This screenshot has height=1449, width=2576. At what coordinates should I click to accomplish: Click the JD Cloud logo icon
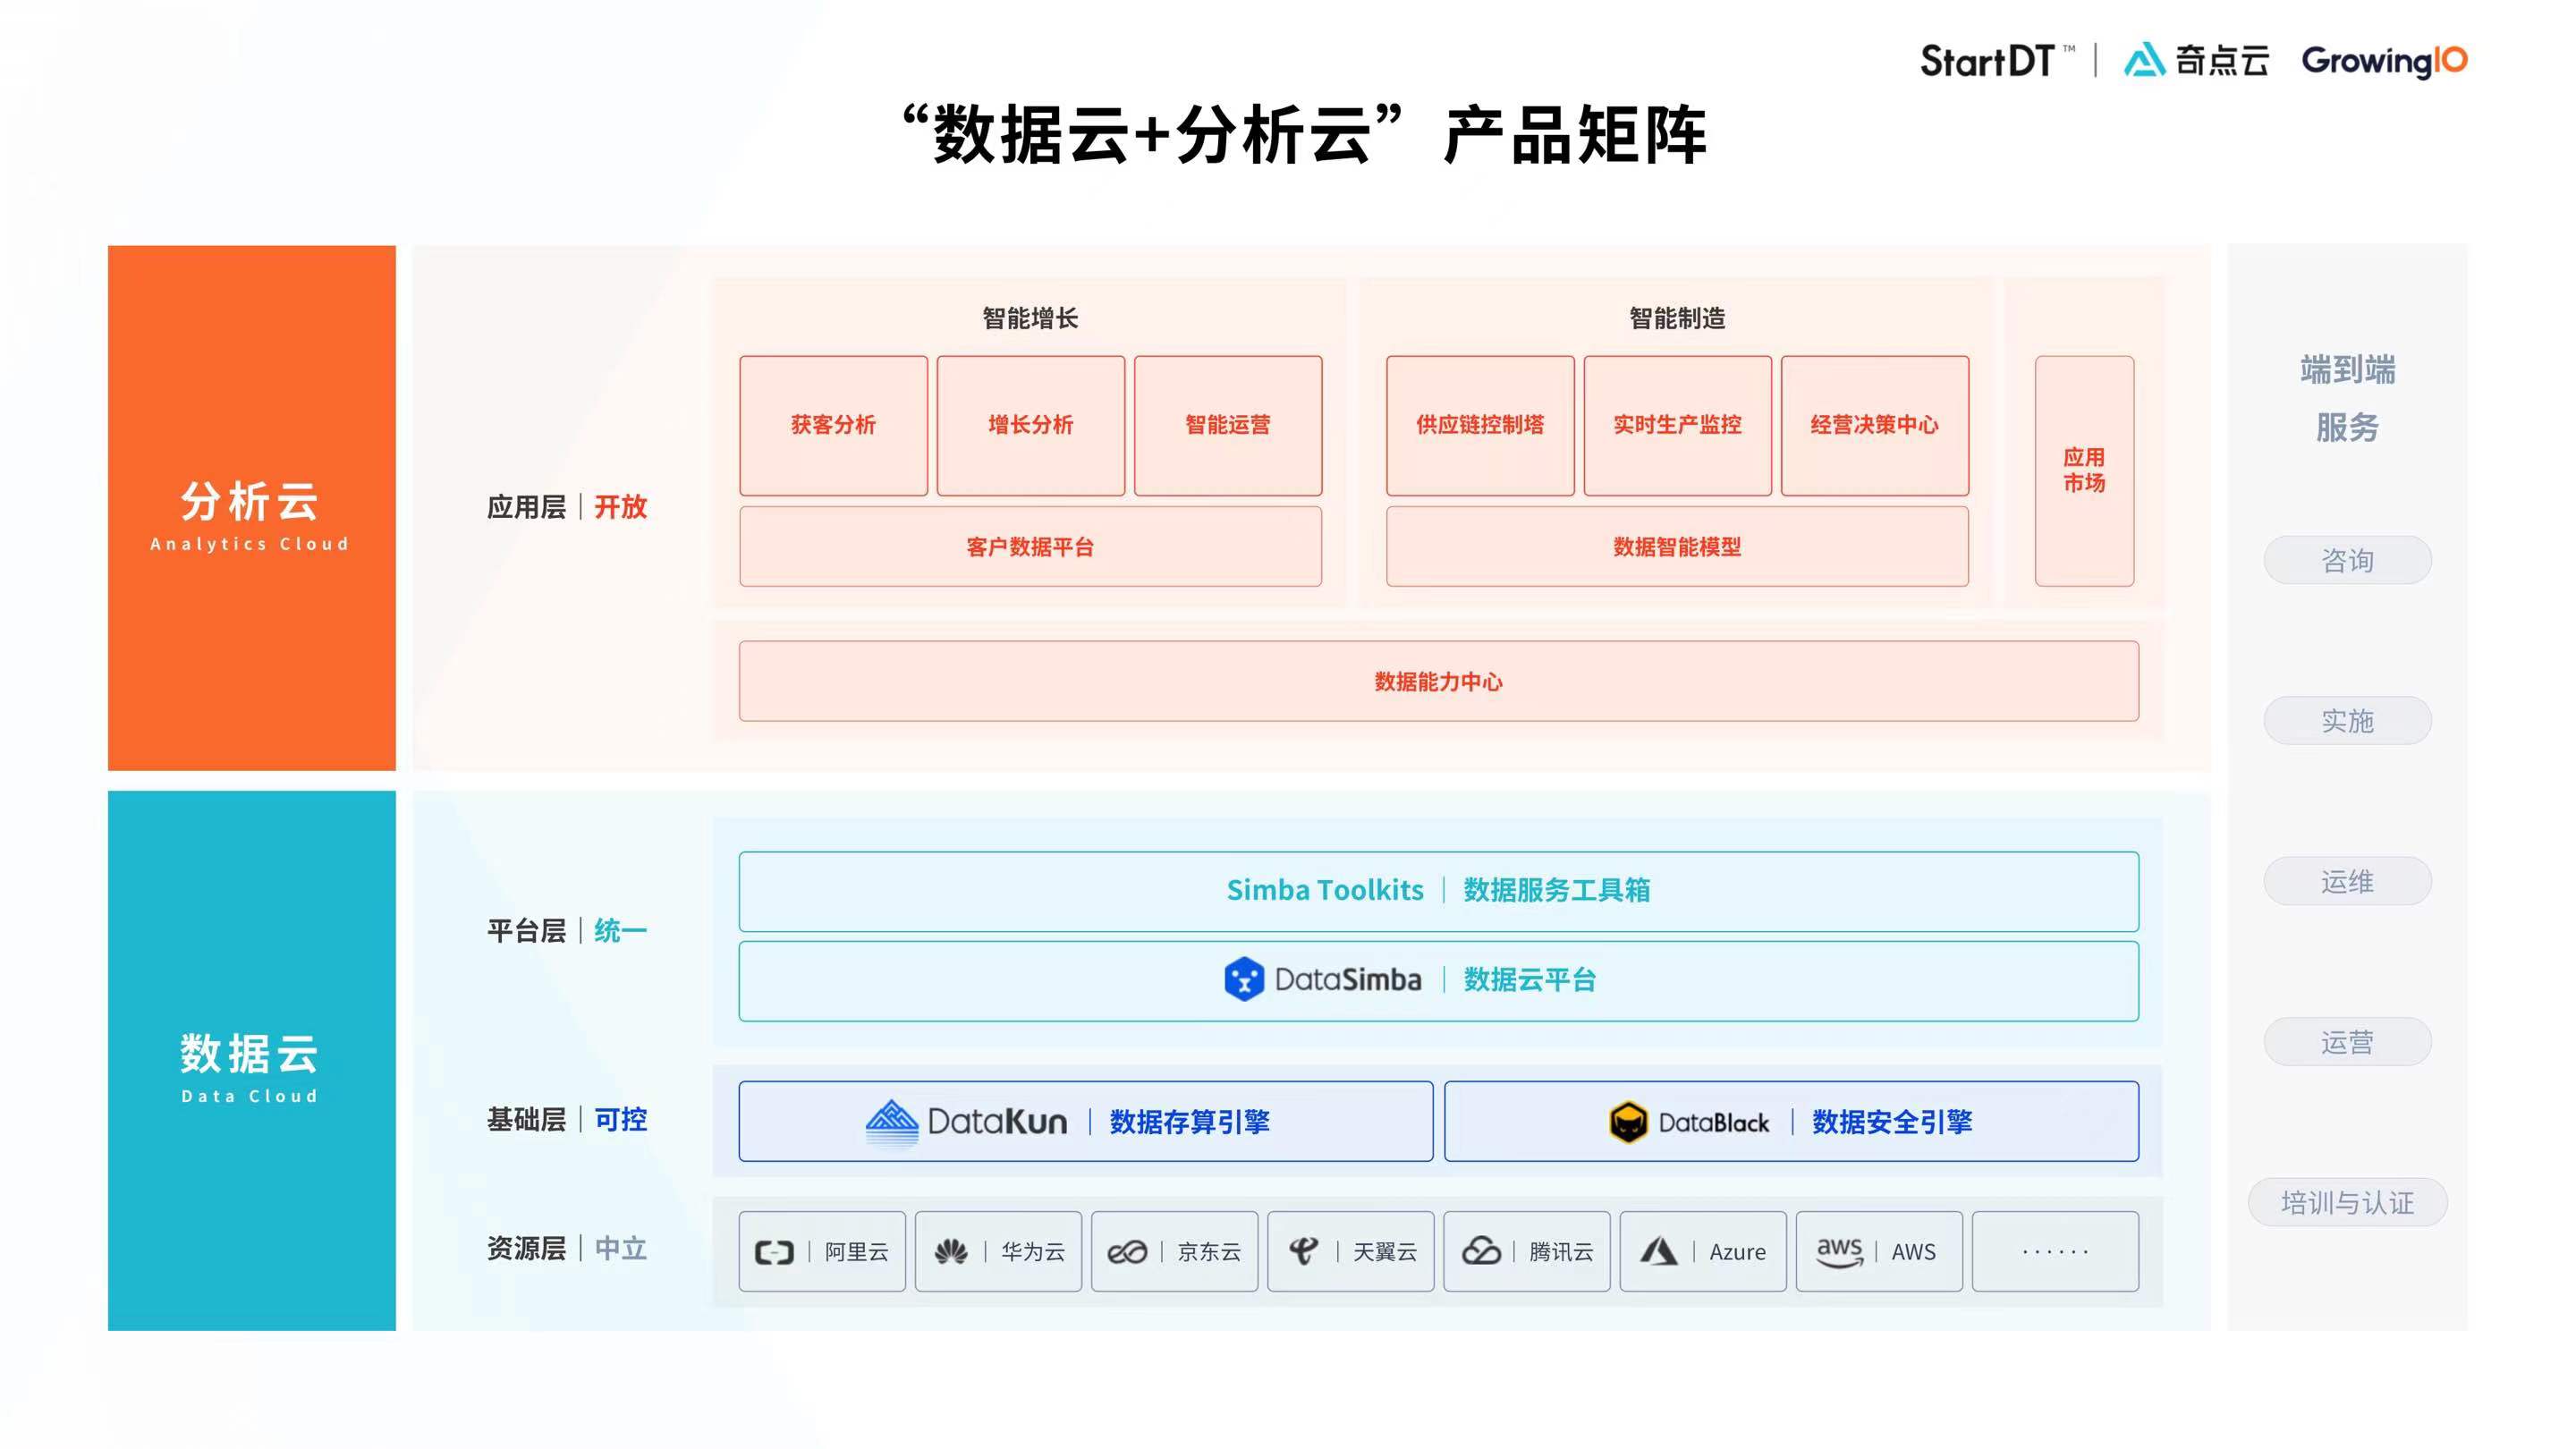pos(1126,1252)
